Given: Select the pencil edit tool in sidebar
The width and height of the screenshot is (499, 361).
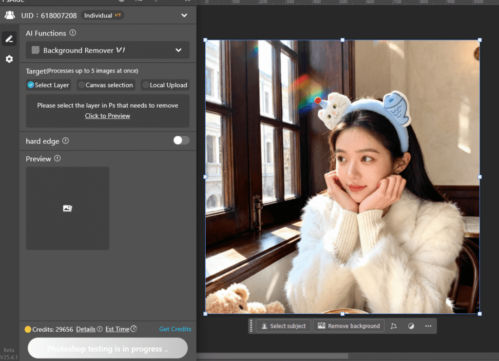Looking at the screenshot, I should [9, 38].
